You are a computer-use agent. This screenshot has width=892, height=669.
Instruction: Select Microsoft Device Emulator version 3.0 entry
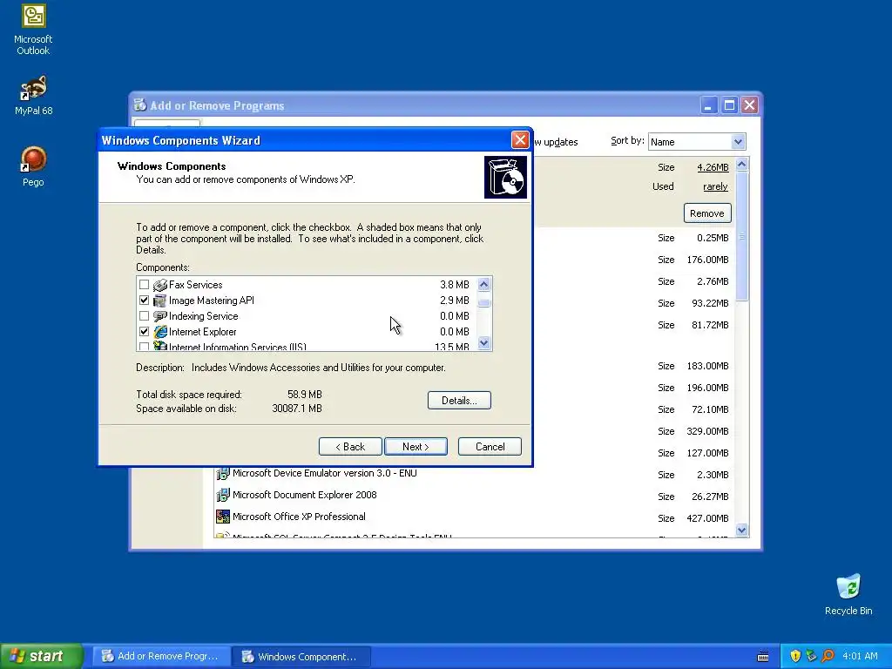pyautogui.click(x=325, y=473)
